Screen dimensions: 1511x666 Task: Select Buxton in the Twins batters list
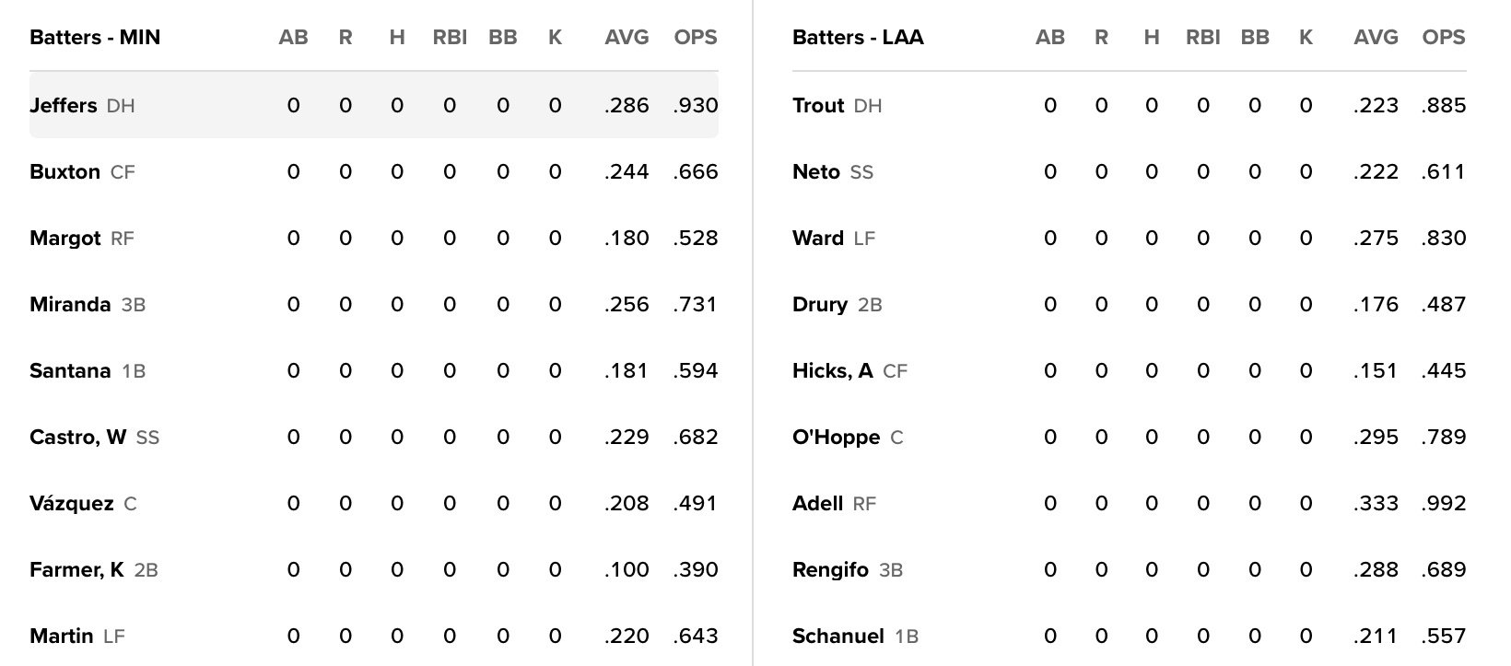tap(64, 172)
